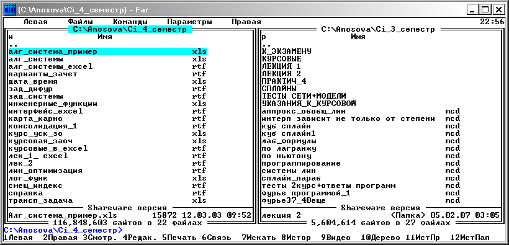Click the 10Дерево function key button
Image resolution: width=509 pixels, height=245 pixels.
pos(381,238)
